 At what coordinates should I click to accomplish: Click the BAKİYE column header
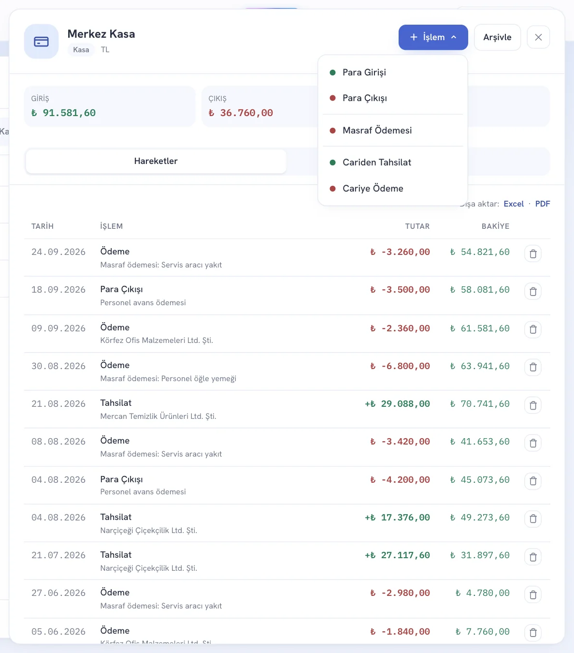pos(496,226)
